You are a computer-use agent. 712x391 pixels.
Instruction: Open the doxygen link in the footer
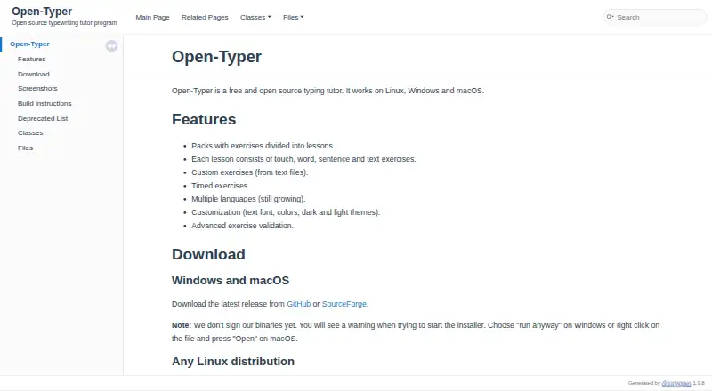pos(676,383)
